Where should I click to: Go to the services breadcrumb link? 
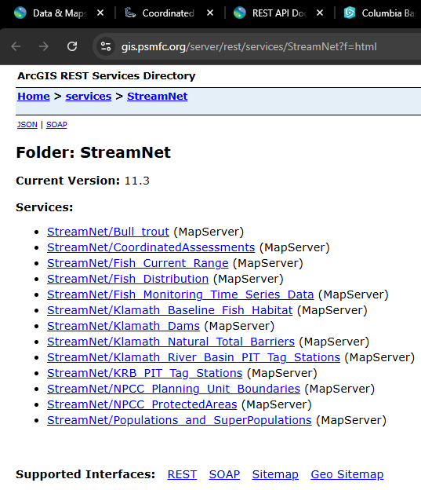pos(89,97)
